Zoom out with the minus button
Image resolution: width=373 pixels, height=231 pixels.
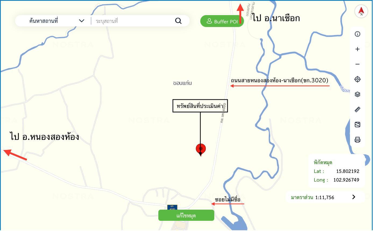(x=357, y=64)
